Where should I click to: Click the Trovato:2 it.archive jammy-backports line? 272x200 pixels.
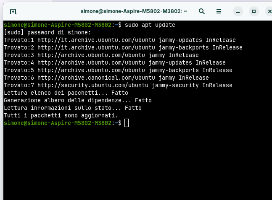[x=123, y=47]
